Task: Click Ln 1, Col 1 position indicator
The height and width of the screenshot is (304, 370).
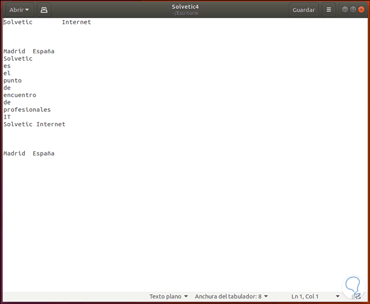Action: click(x=304, y=297)
